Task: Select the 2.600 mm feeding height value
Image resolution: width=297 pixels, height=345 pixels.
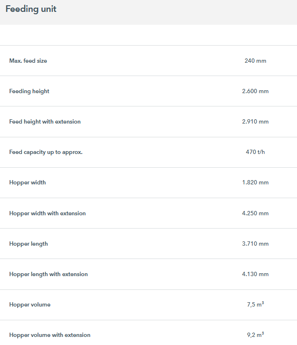Action: [x=255, y=91]
